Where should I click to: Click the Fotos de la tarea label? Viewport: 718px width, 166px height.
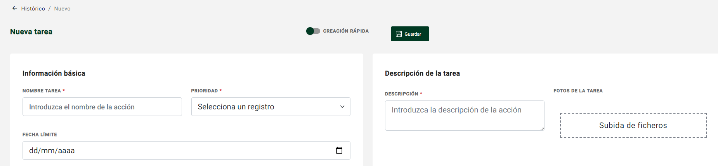578,91
